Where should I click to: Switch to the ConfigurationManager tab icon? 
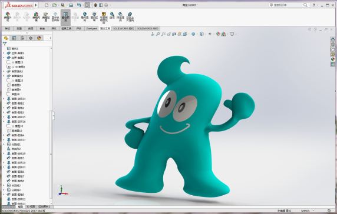(x=22, y=38)
